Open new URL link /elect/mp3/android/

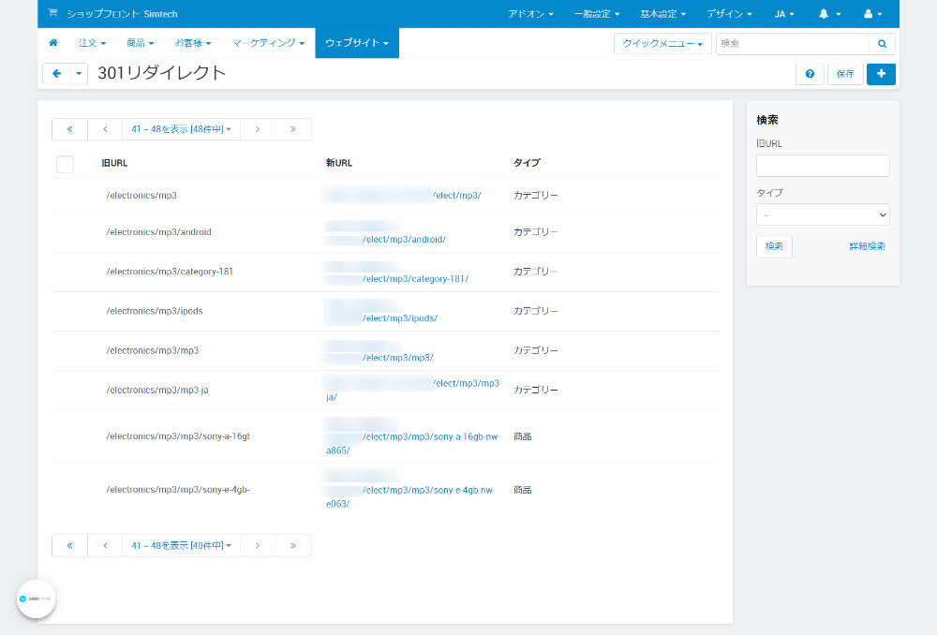tap(404, 239)
